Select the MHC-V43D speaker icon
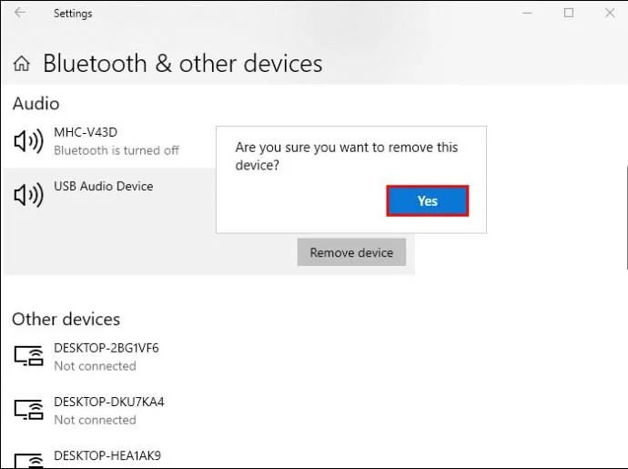The height and width of the screenshot is (469, 628). point(28,141)
